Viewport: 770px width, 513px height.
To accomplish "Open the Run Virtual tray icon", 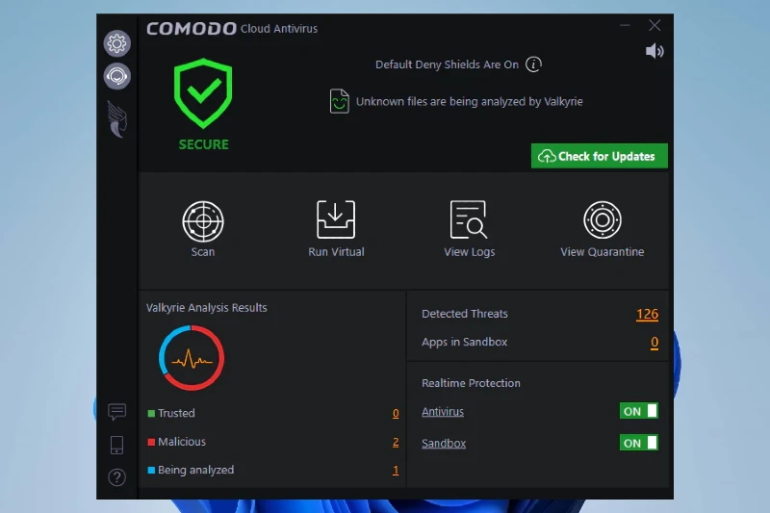I will click(336, 219).
